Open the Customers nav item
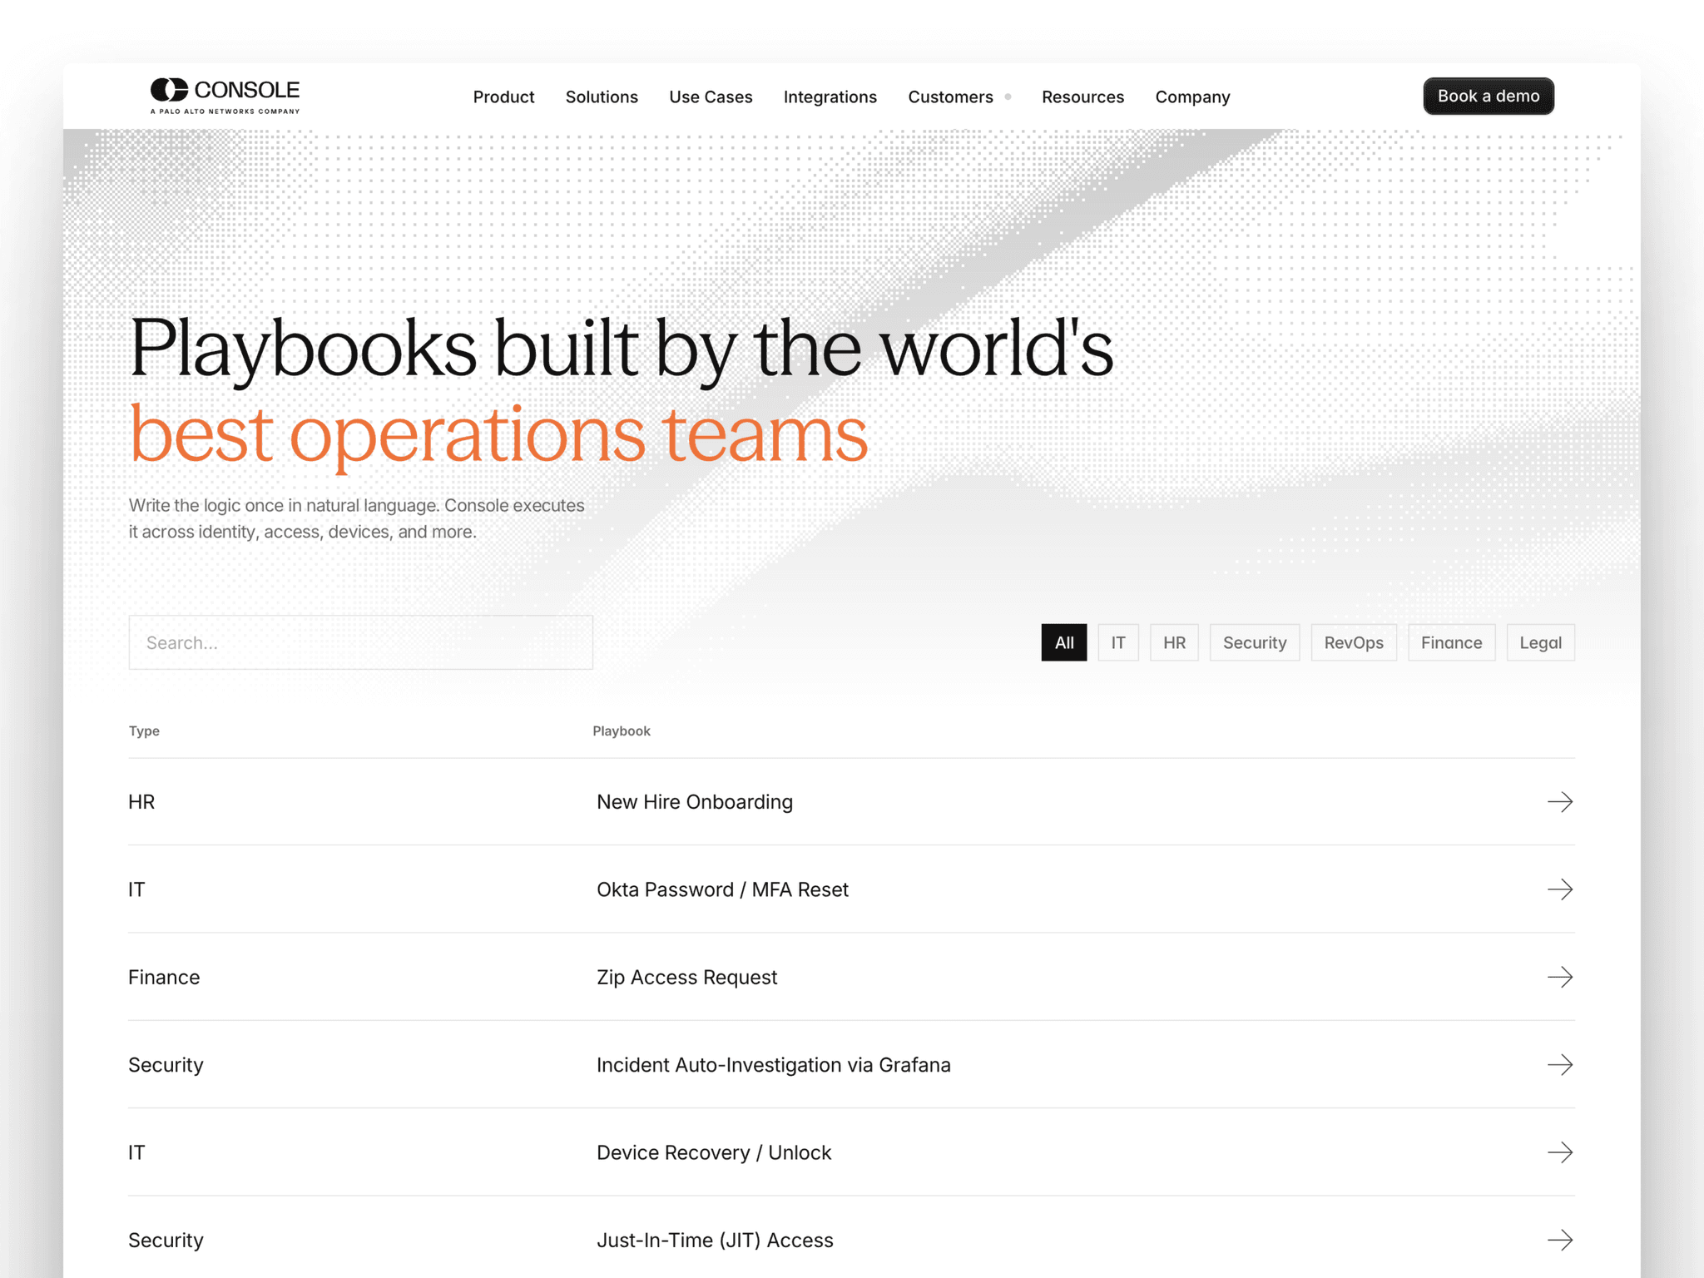Screen dimensions: 1704x1278 click(x=950, y=97)
